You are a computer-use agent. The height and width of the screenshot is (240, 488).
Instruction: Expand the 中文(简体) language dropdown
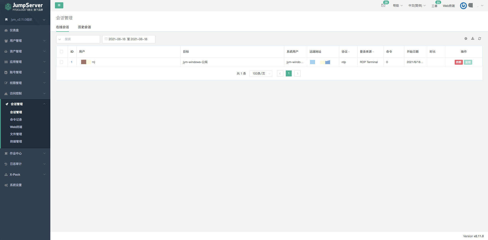[417, 5]
